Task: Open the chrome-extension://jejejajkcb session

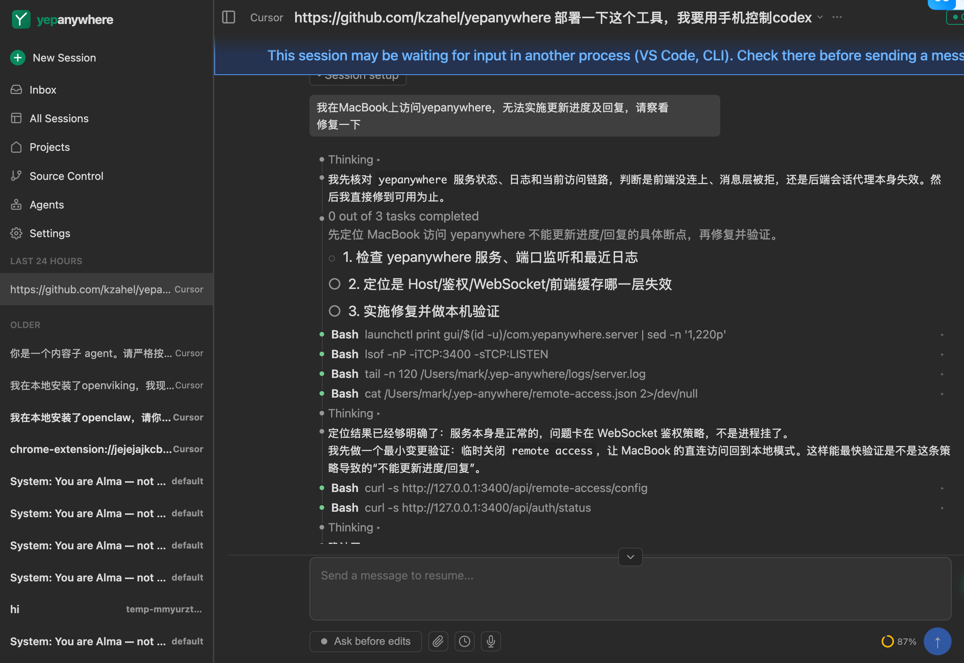Action: (107, 449)
